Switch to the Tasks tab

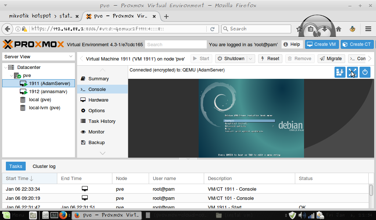pos(15,166)
